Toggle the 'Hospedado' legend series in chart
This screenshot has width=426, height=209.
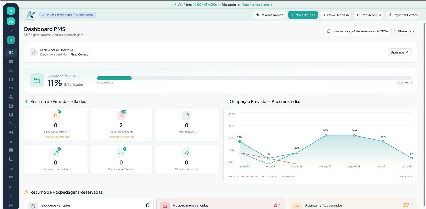250,177
